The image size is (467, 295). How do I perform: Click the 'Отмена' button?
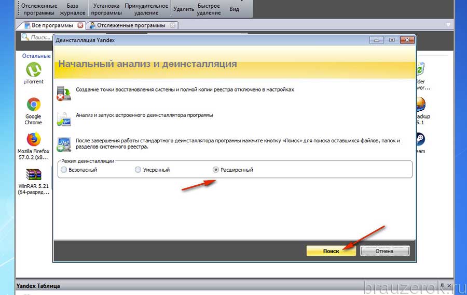click(x=384, y=251)
